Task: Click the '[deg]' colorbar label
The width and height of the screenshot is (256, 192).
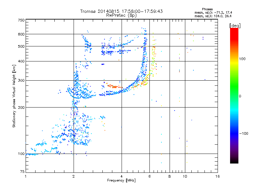Action: [x=235, y=26]
